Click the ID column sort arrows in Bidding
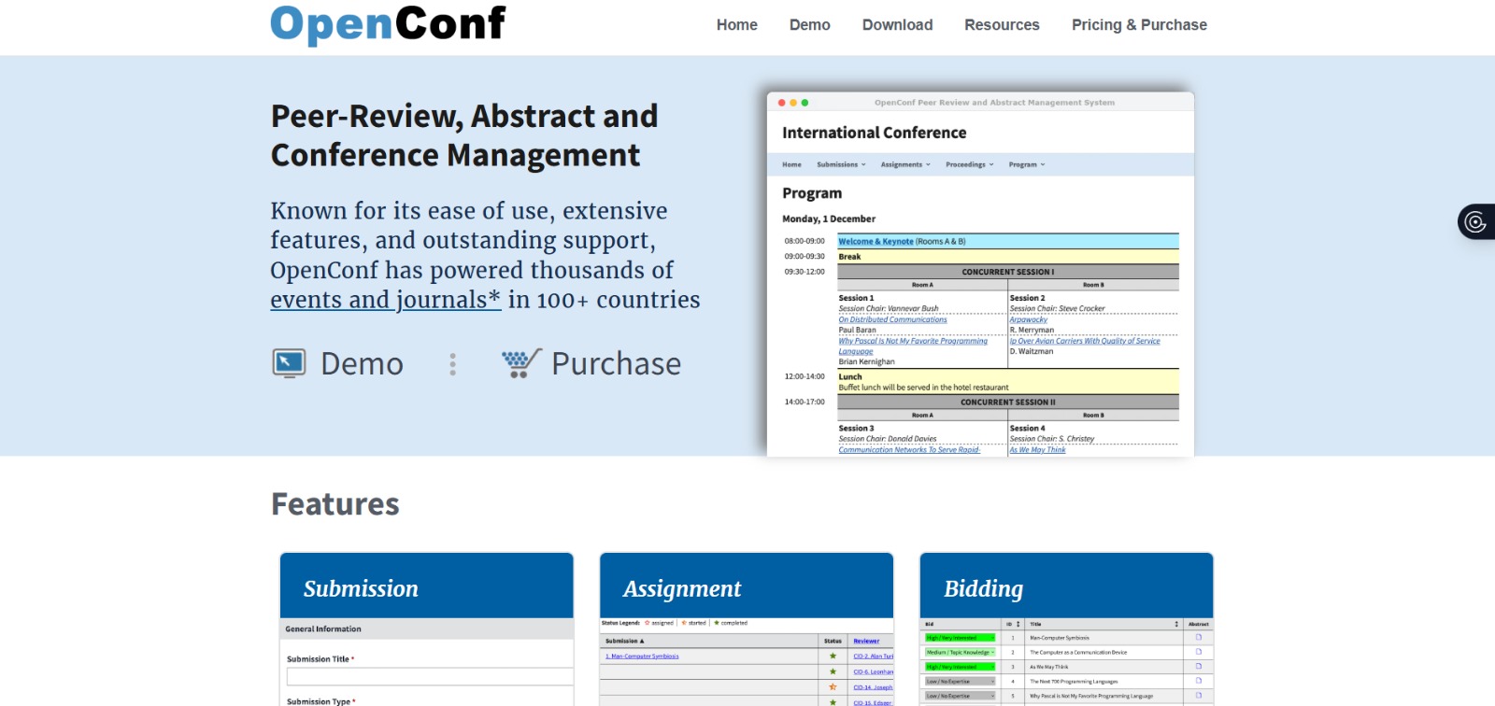Image resolution: width=1495 pixels, height=706 pixels. tap(1018, 624)
